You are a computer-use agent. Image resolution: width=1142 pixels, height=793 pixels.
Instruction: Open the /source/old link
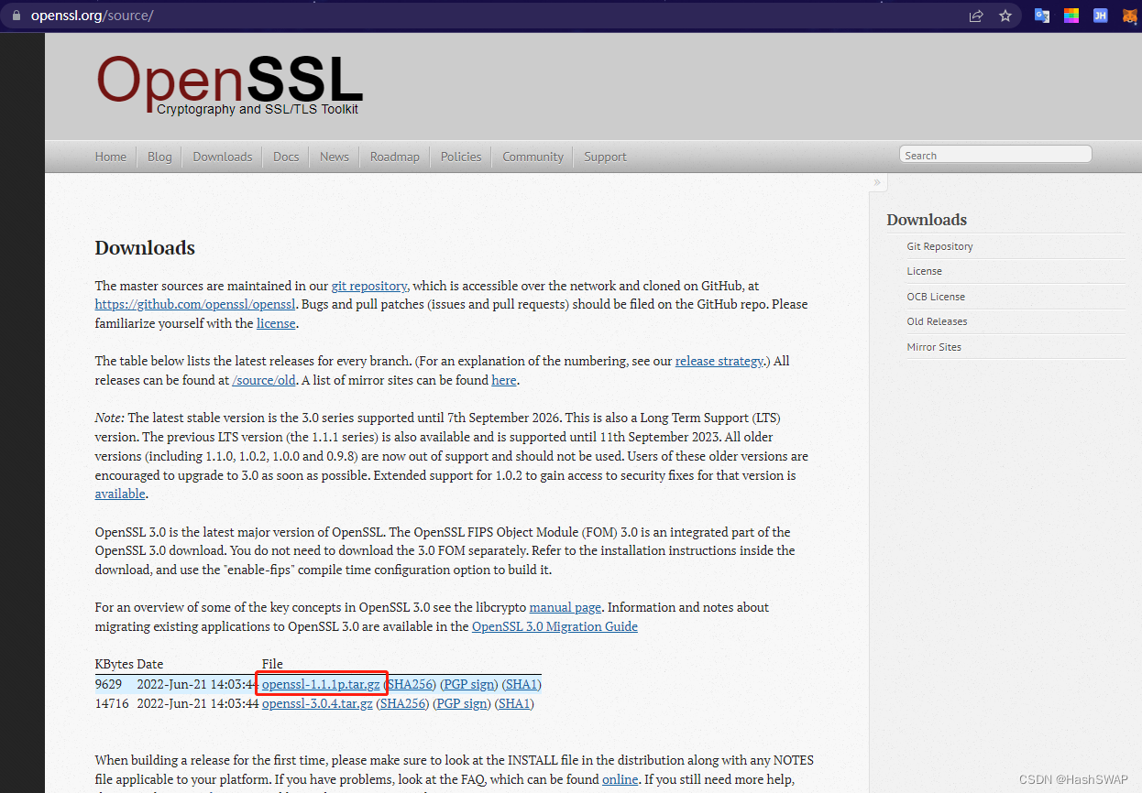click(x=264, y=380)
